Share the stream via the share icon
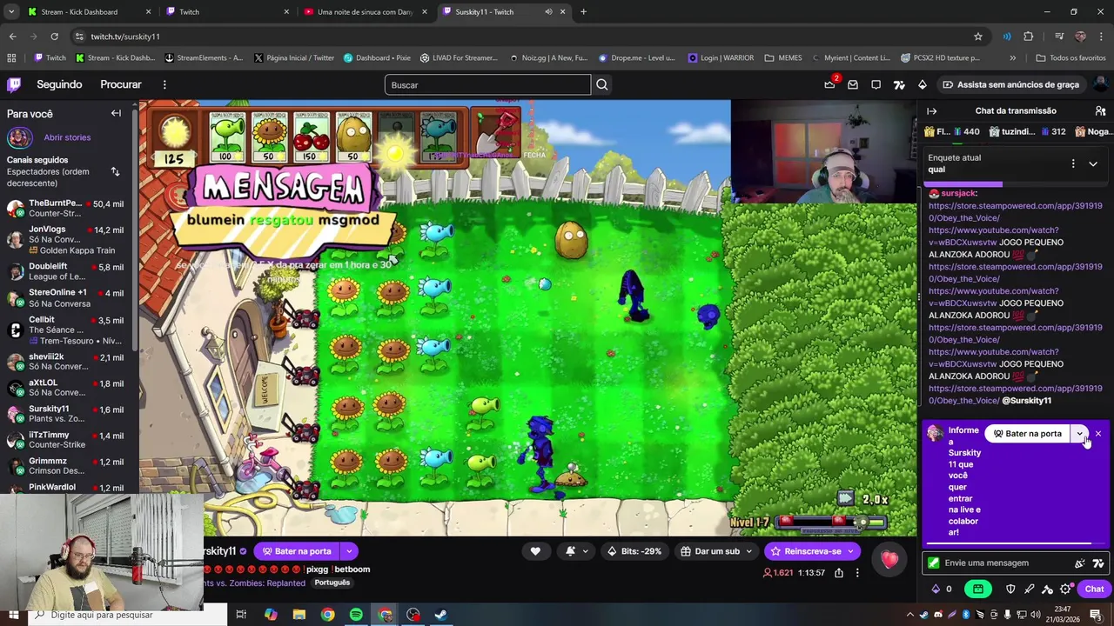The width and height of the screenshot is (1114, 626). [x=838, y=573]
